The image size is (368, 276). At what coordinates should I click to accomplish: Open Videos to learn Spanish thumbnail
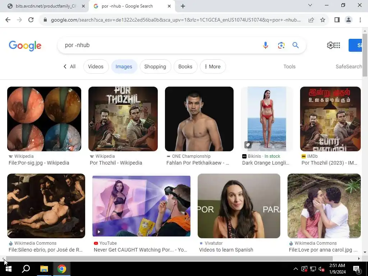pyautogui.click(x=239, y=206)
